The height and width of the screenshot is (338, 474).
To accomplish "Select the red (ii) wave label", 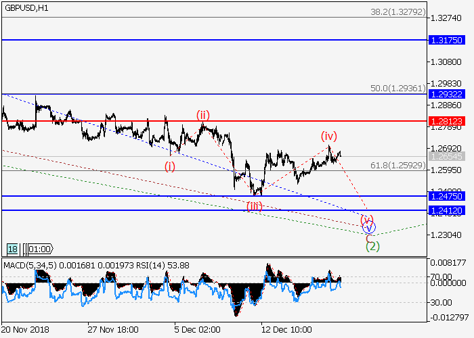I will click(203, 115).
